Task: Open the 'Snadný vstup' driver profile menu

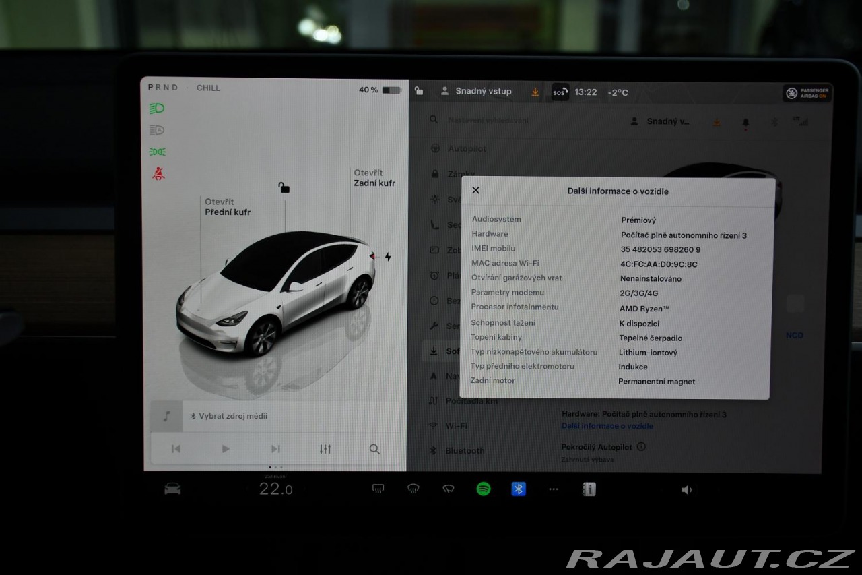Action: click(x=477, y=92)
